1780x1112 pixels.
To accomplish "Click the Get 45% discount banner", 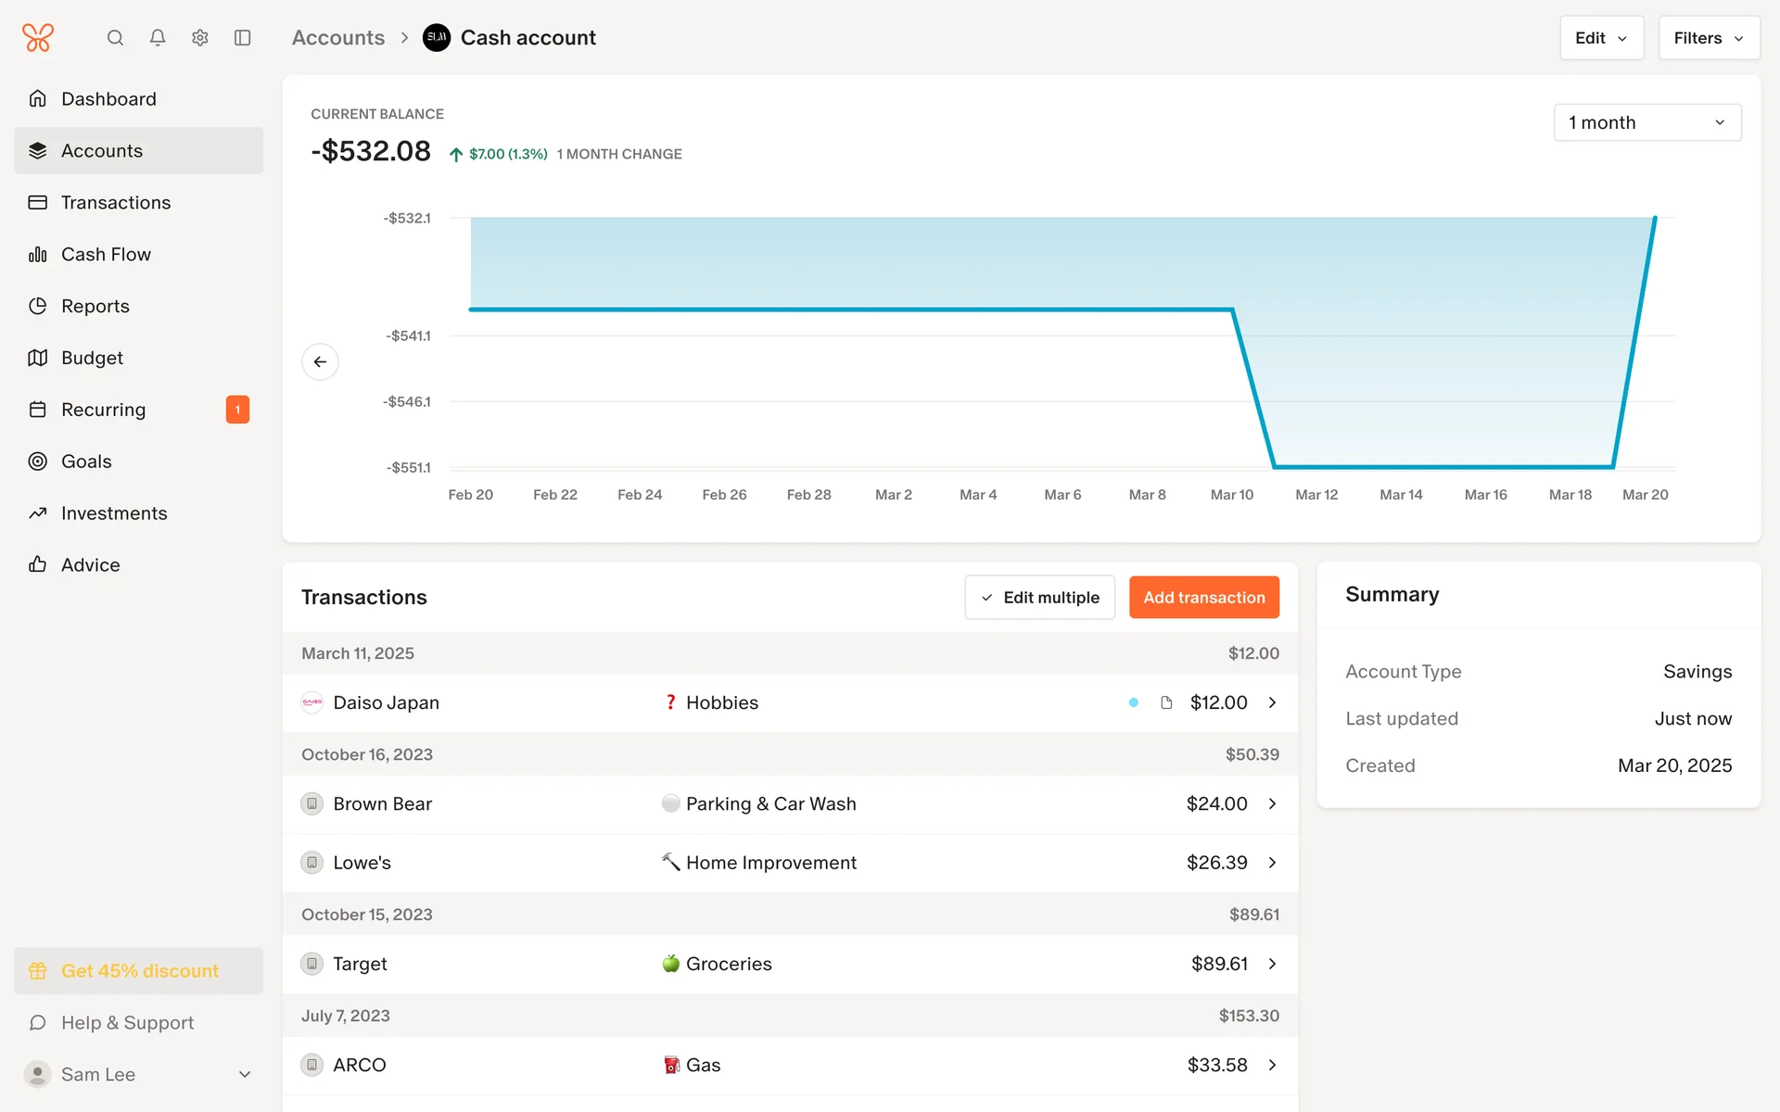I will click(139, 970).
